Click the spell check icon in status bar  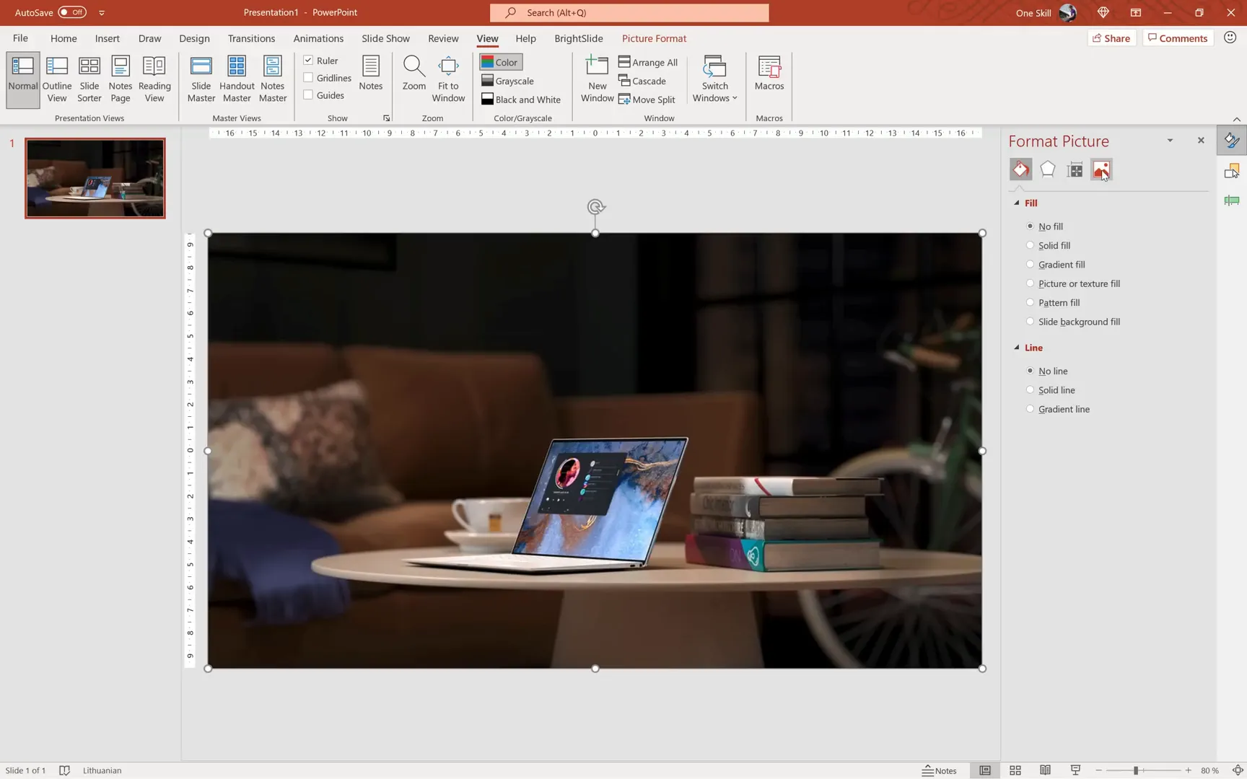pos(64,770)
